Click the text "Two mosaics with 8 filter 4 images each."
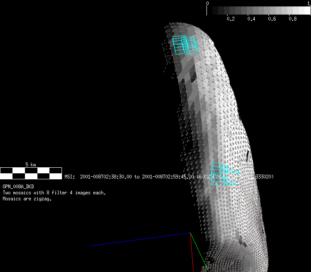The width and height of the screenshot is (311, 272). pos(54,193)
